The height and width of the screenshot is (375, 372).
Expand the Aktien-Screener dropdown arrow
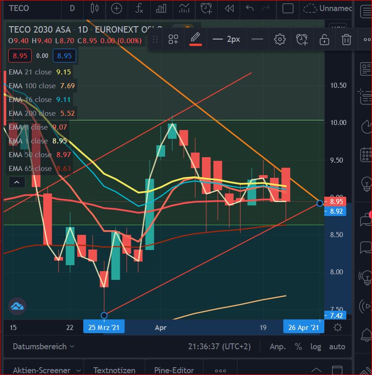point(78,371)
